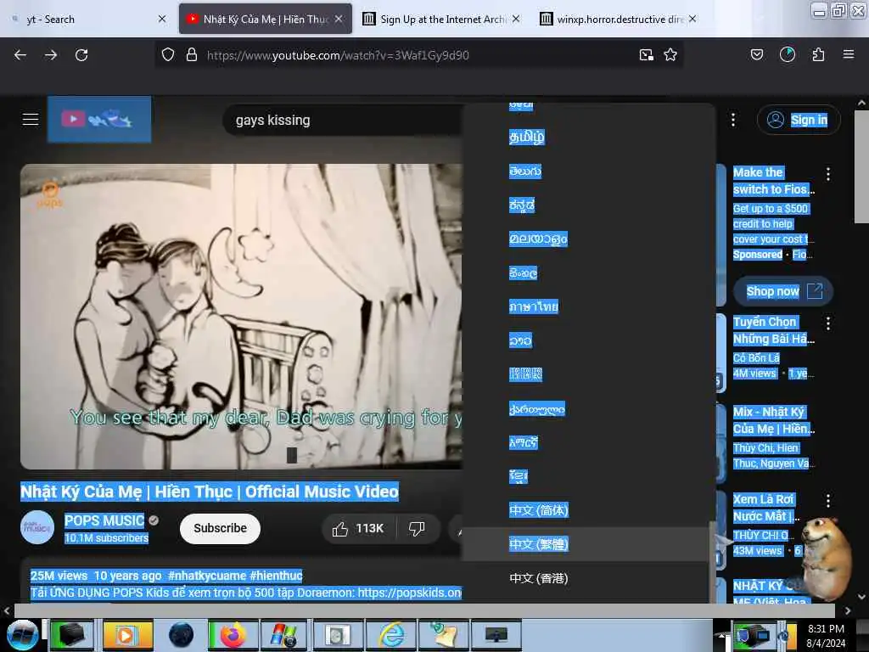Viewport: 869px width, 652px height.
Task: Open the Firefox application menu
Action: pyautogui.click(x=849, y=54)
